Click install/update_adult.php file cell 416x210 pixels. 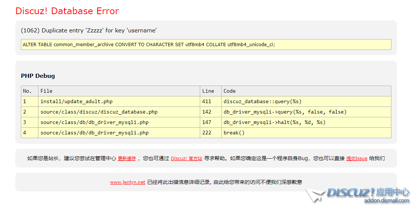pos(119,102)
